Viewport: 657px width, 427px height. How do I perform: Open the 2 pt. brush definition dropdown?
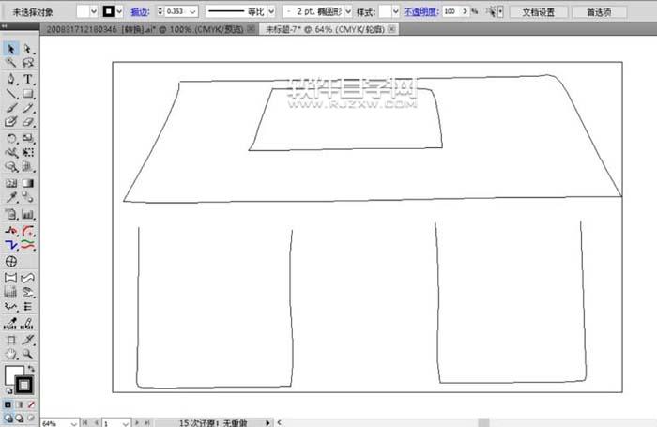pyautogui.click(x=348, y=12)
